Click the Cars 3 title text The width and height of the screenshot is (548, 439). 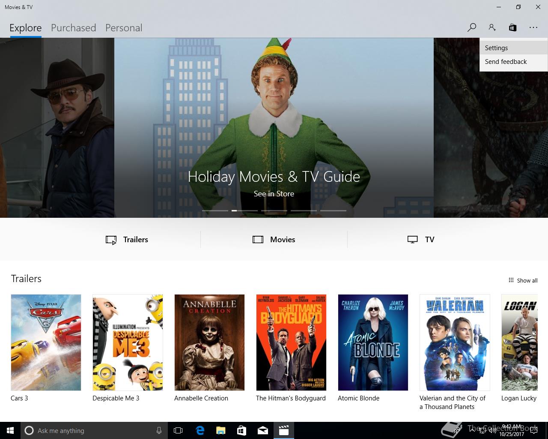click(19, 398)
